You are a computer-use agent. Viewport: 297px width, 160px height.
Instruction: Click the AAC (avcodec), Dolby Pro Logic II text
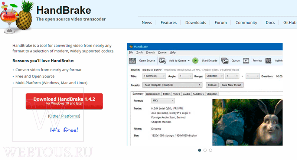click(171, 113)
